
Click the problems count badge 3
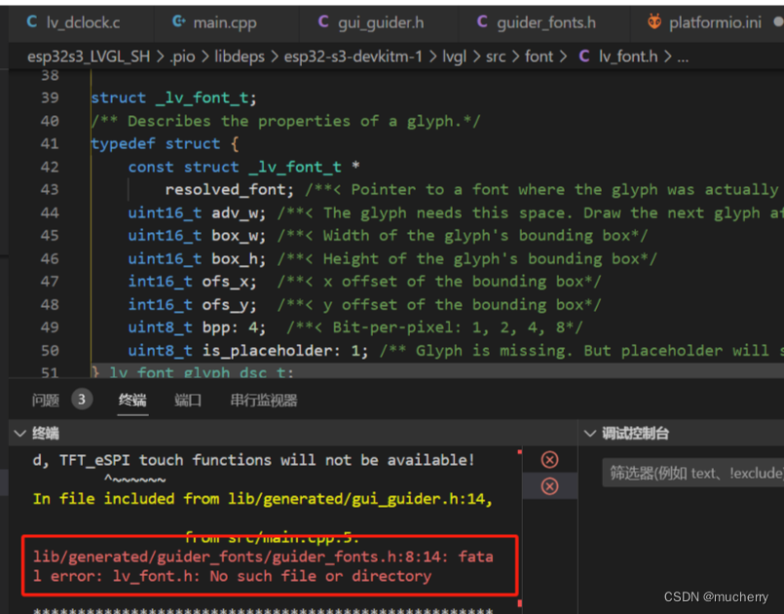pos(82,400)
